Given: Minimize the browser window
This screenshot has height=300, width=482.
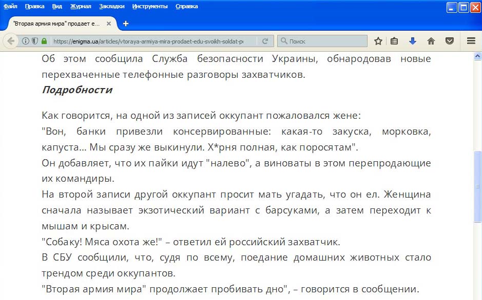Looking at the screenshot, I should click(451, 7).
